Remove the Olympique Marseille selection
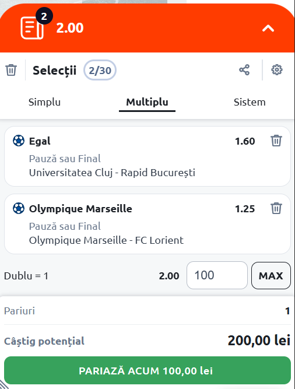The width and height of the screenshot is (295, 389). point(276,208)
